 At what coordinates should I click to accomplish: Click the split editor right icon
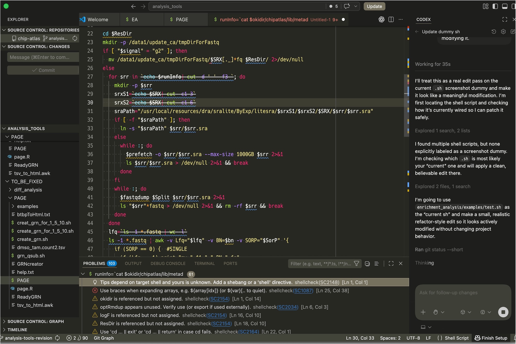click(391, 19)
